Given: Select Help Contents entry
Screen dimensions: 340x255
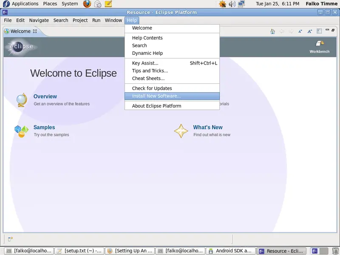Looking at the screenshot, I should pyautogui.click(x=172, y=38).
